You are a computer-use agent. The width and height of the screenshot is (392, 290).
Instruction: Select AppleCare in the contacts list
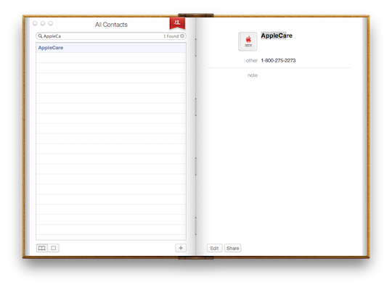coord(111,48)
